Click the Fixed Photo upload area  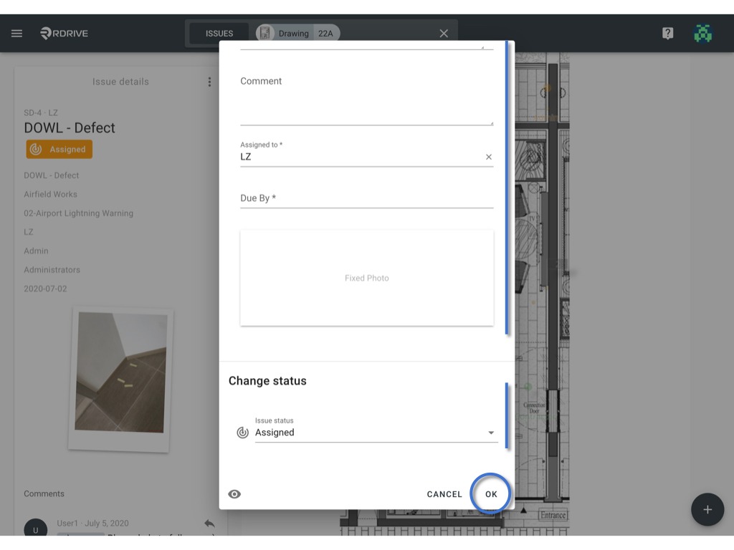pyautogui.click(x=366, y=278)
